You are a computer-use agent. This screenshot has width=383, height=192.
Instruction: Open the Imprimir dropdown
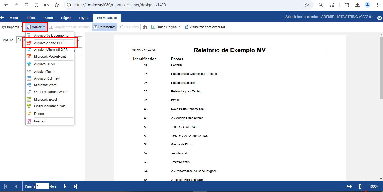(12, 27)
